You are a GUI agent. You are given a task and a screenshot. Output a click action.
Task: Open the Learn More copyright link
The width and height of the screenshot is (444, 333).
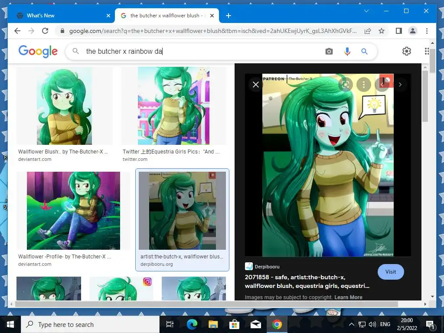tap(348, 297)
